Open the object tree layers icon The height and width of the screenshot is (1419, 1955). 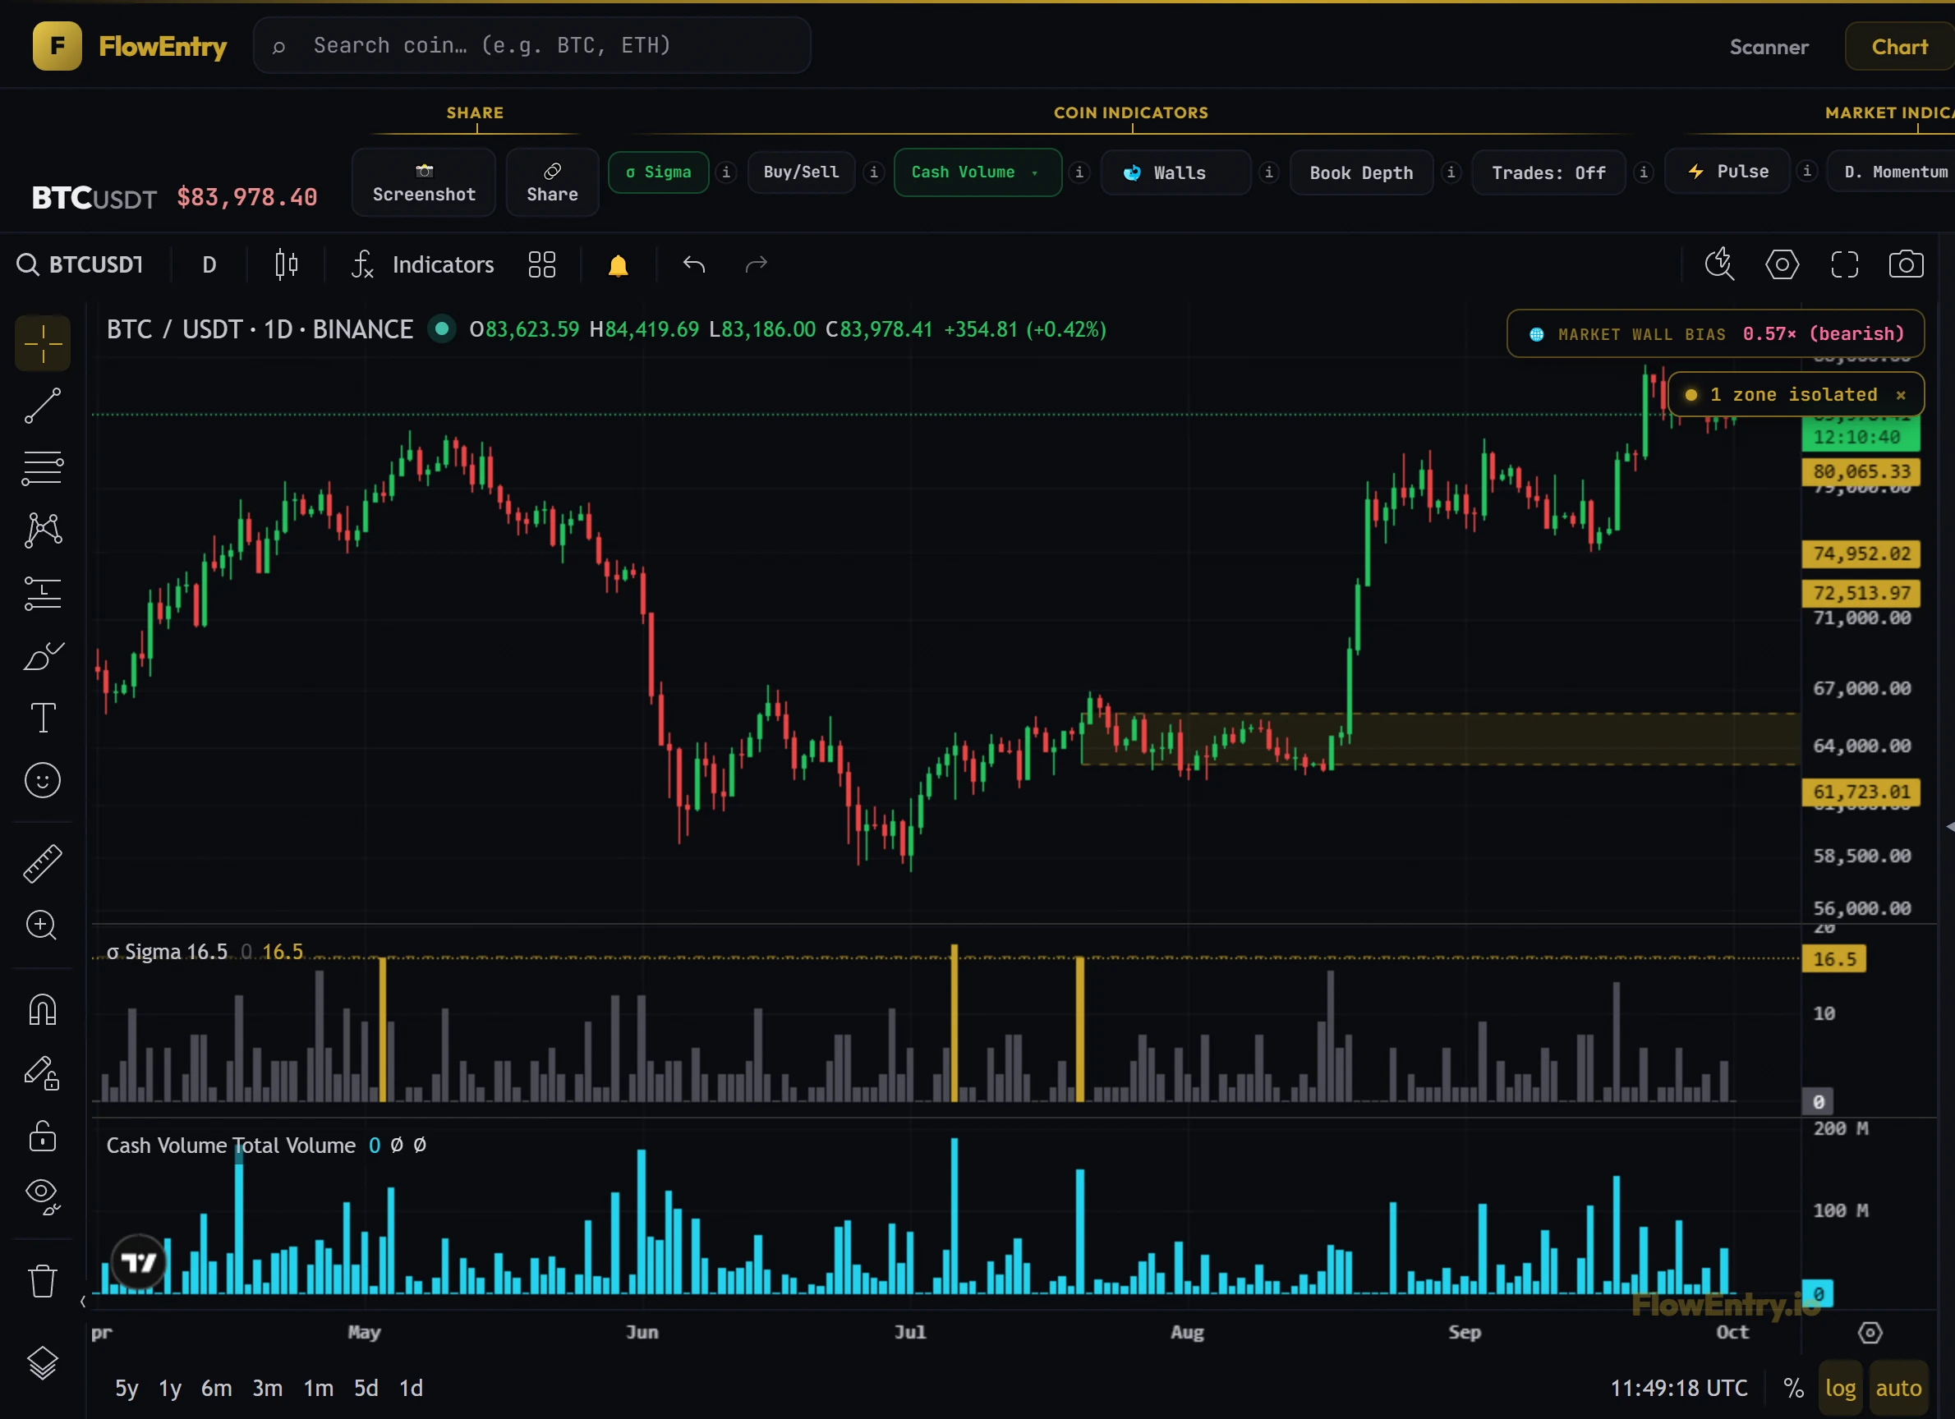click(x=42, y=1363)
